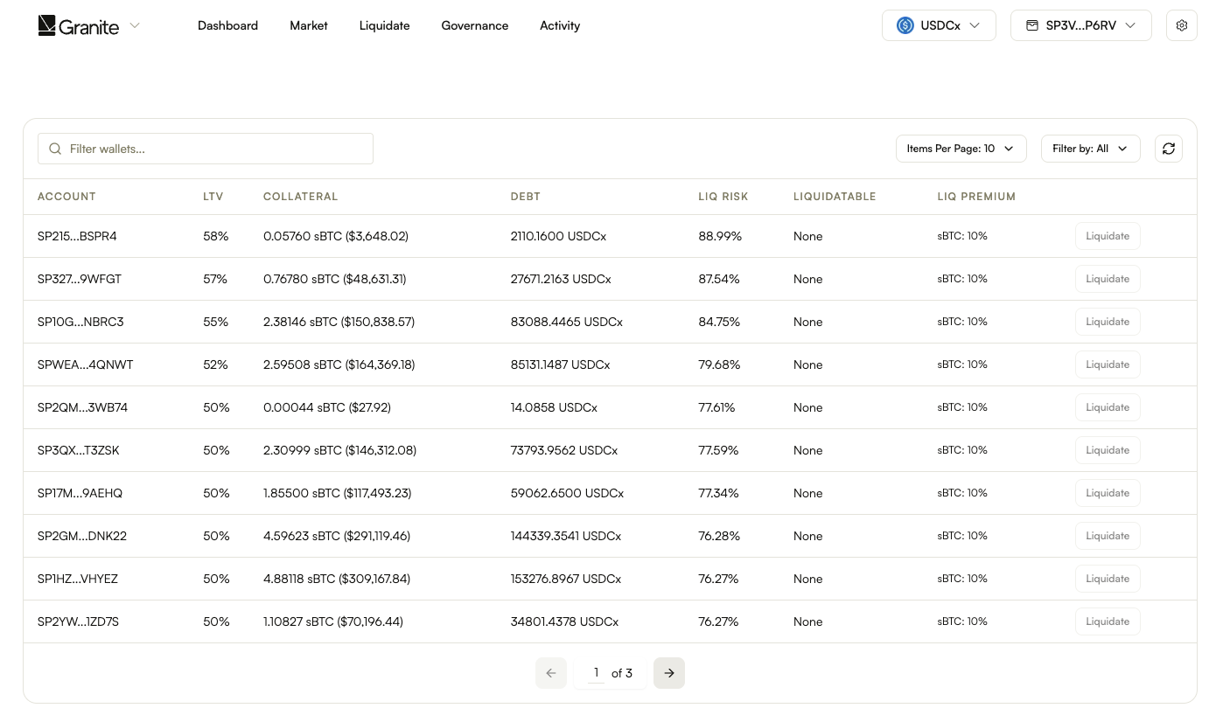Click the Granite logo
This screenshot has height=722, width=1223.
(x=79, y=25)
